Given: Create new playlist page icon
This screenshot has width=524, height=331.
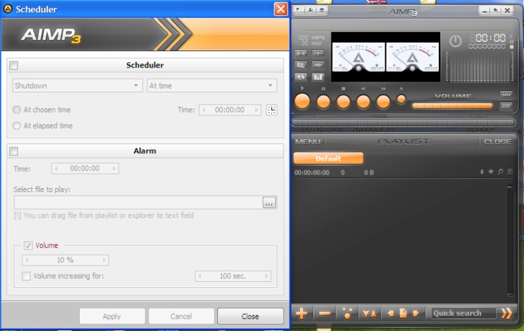Looking at the screenshot, I should pos(403,313).
